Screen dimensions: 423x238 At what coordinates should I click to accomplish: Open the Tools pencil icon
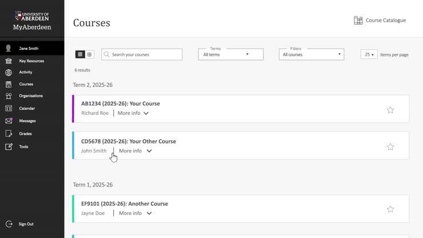(9, 146)
